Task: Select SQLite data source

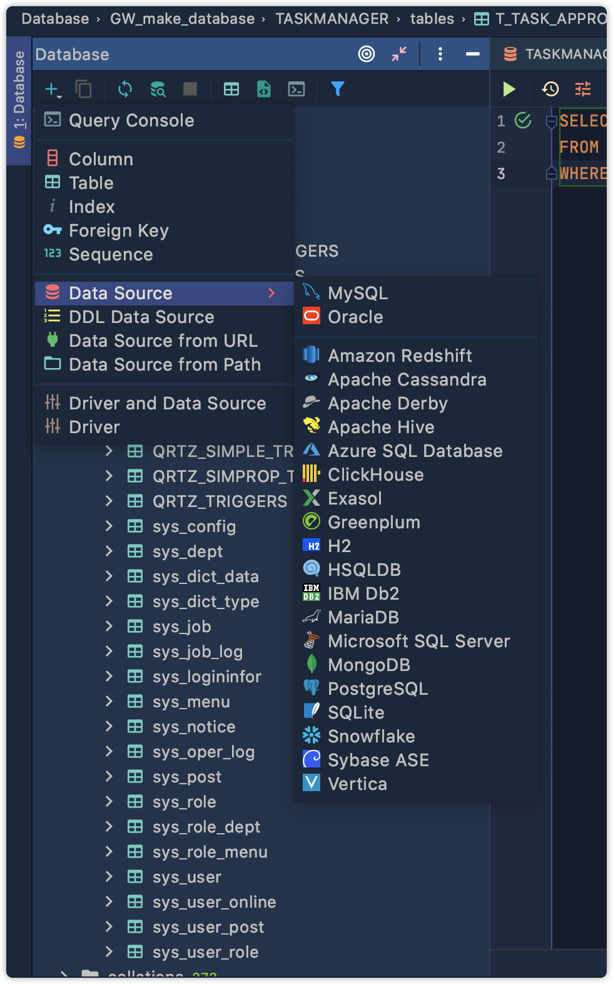Action: pos(416,712)
